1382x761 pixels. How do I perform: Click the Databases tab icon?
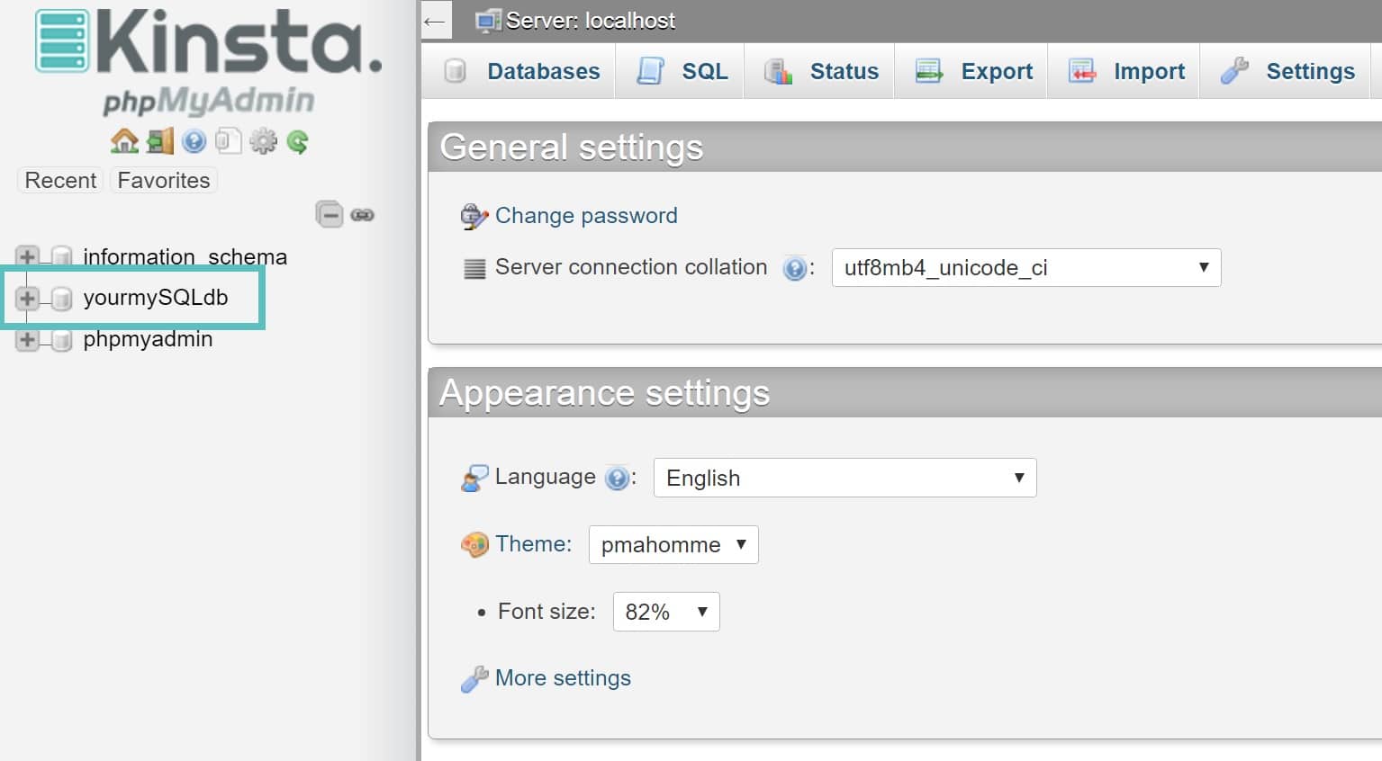456,71
